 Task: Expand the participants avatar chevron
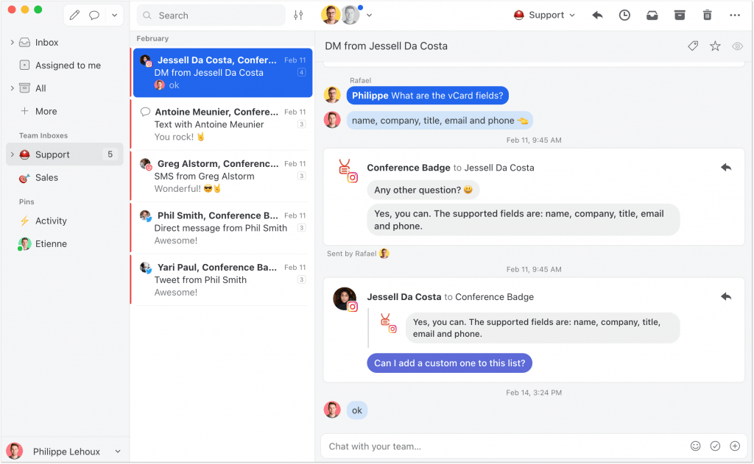pos(370,15)
